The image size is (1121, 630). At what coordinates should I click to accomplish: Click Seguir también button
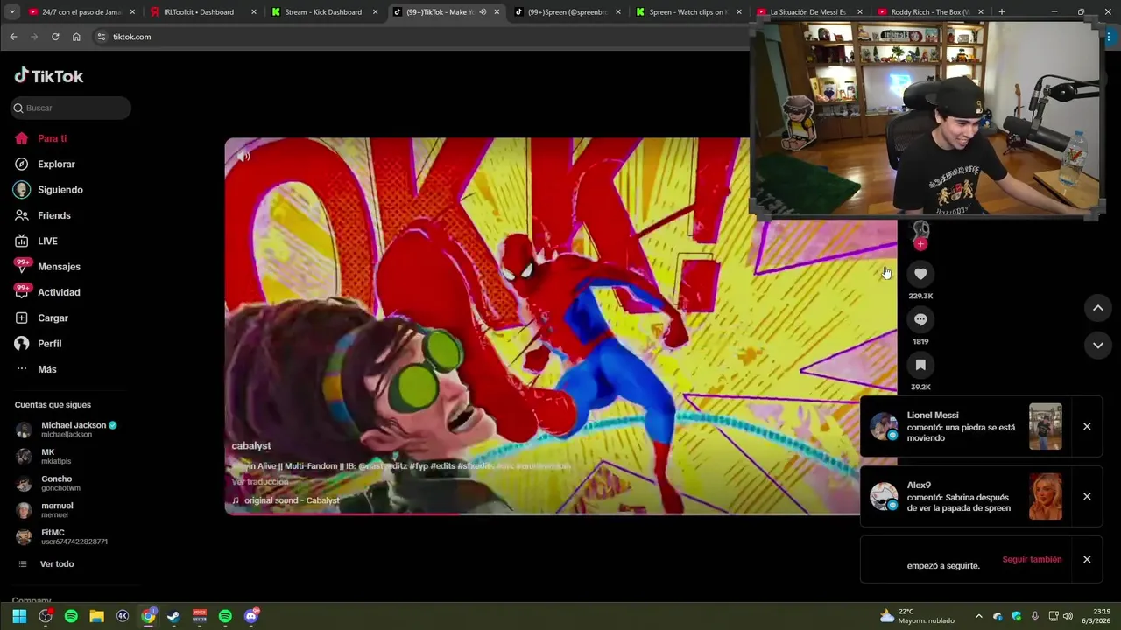click(x=1032, y=560)
